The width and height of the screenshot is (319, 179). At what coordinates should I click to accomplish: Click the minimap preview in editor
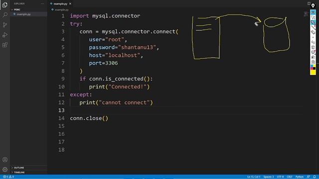tap(306, 14)
